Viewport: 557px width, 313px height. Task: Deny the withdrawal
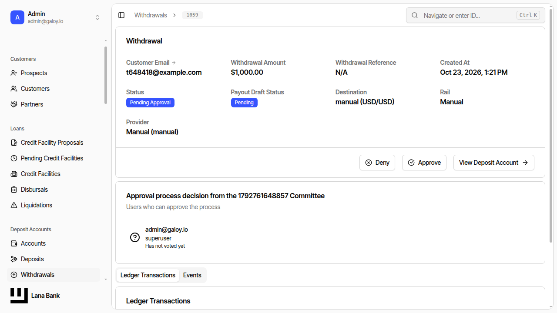pos(377,163)
